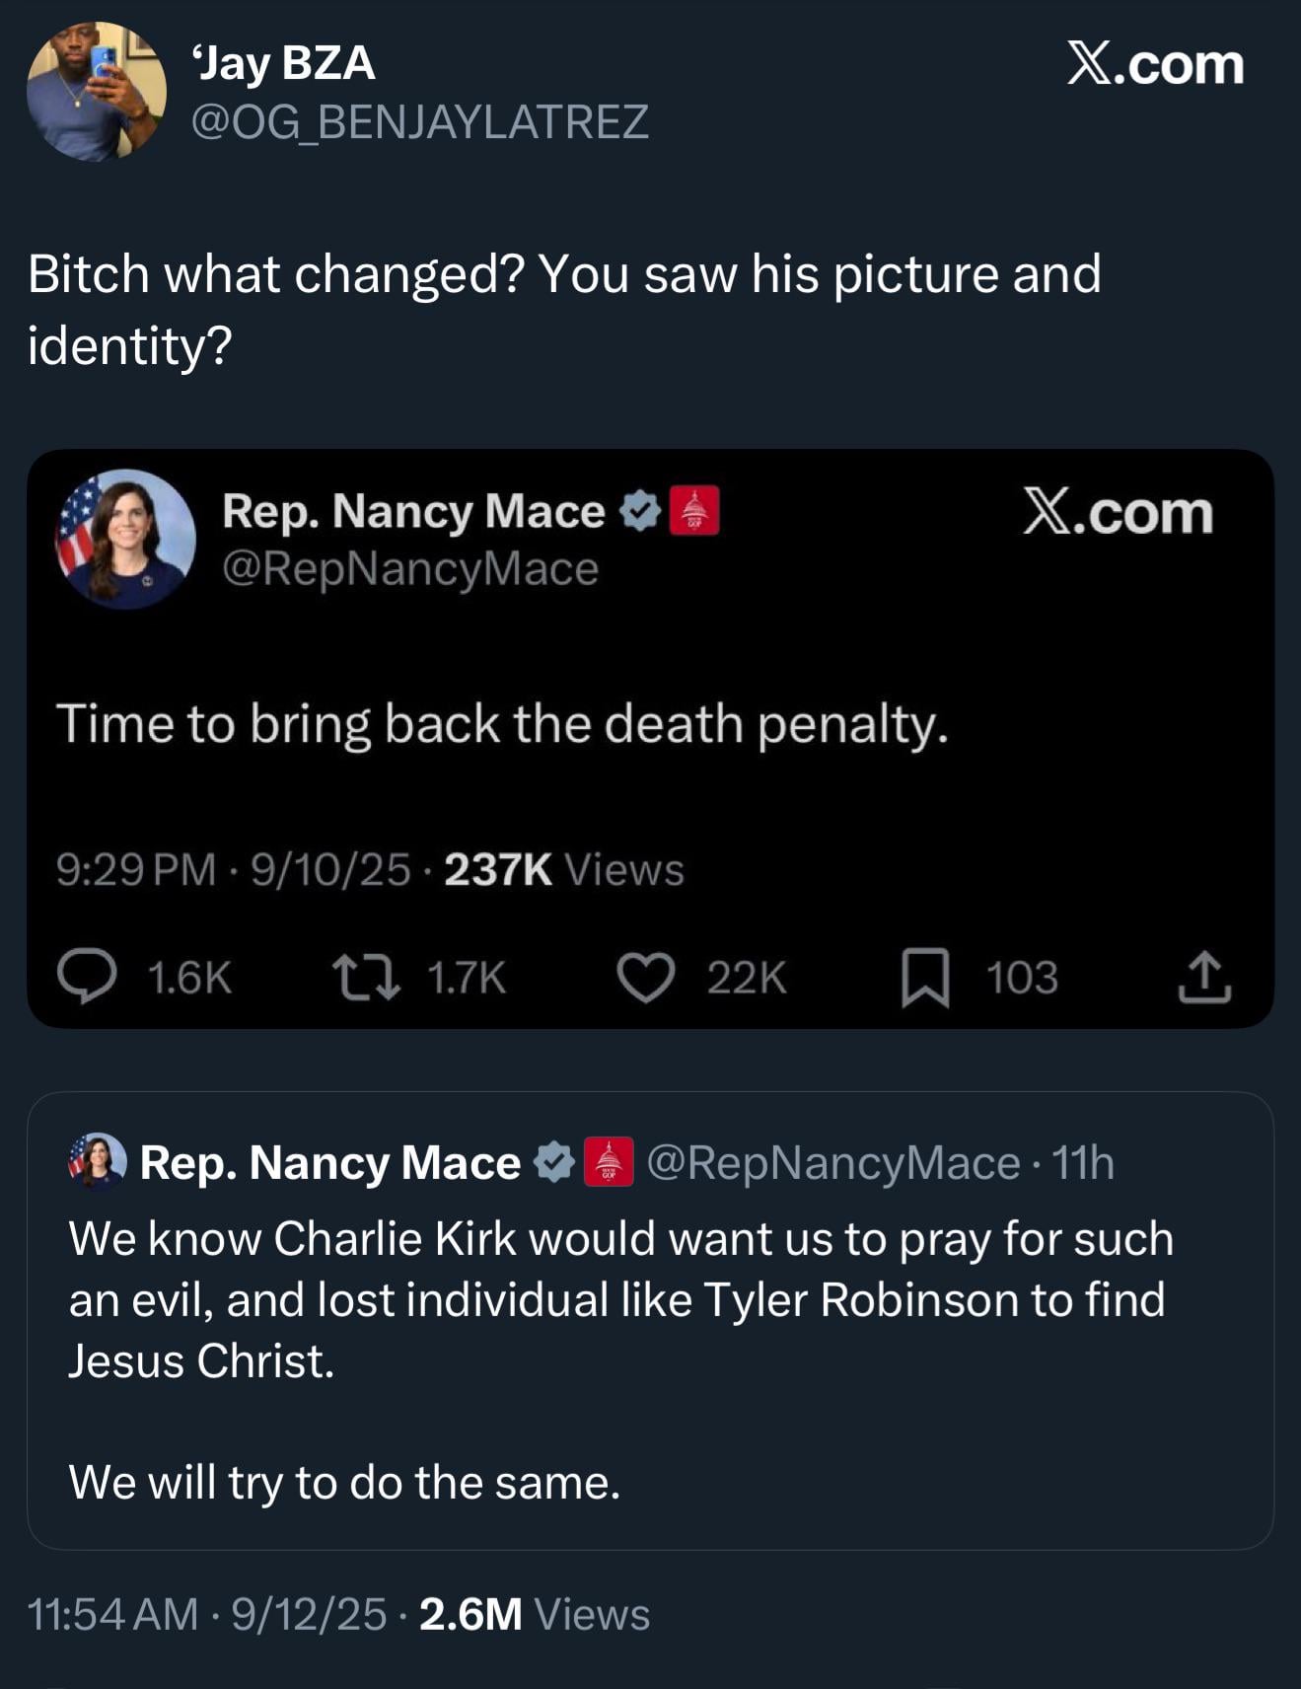Click the X.com label in embedded tweet

pos(1118,512)
